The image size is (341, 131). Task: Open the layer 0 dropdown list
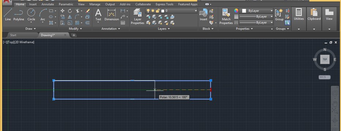click(196, 11)
